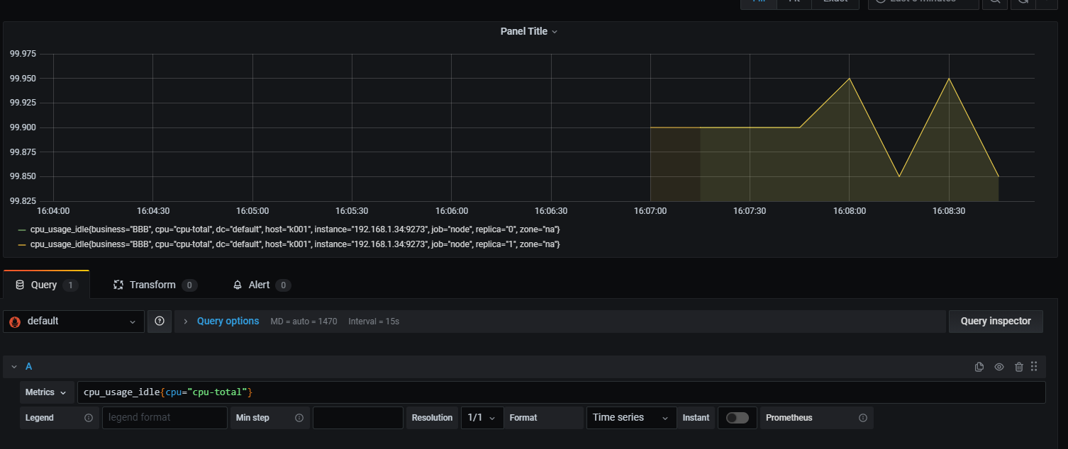Click into the legend format input field
1068x449 pixels.
[x=165, y=418]
